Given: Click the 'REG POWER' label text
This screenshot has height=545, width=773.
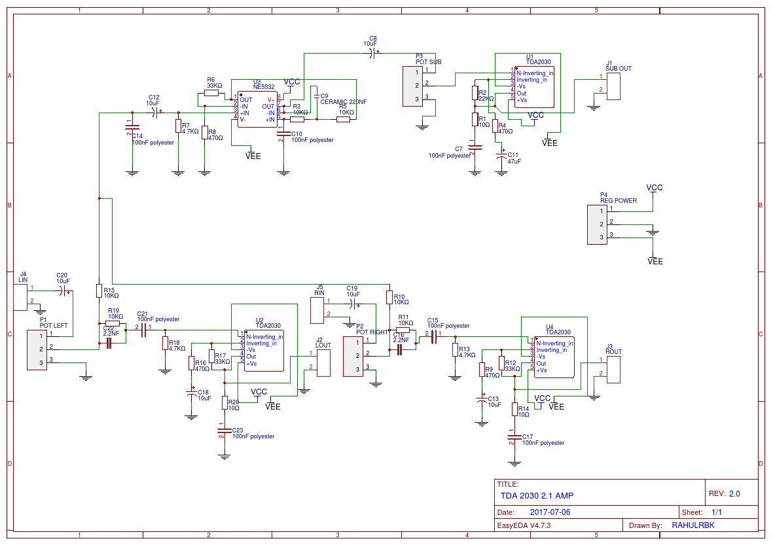Looking at the screenshot, I should click(x=618, y=201).
